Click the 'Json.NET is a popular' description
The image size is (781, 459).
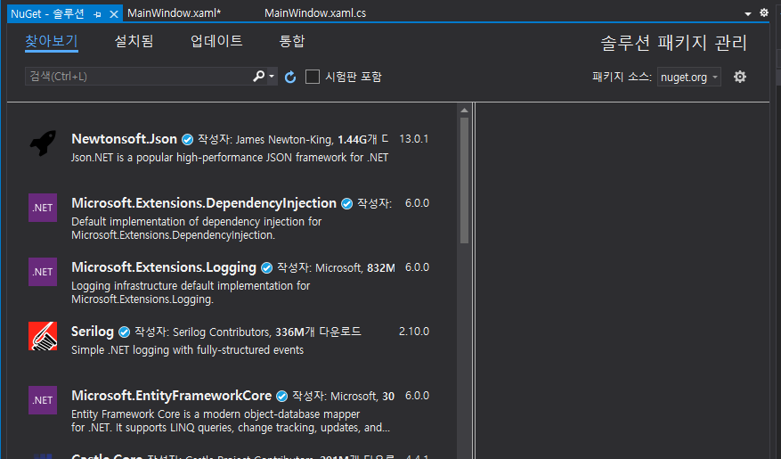230,158
